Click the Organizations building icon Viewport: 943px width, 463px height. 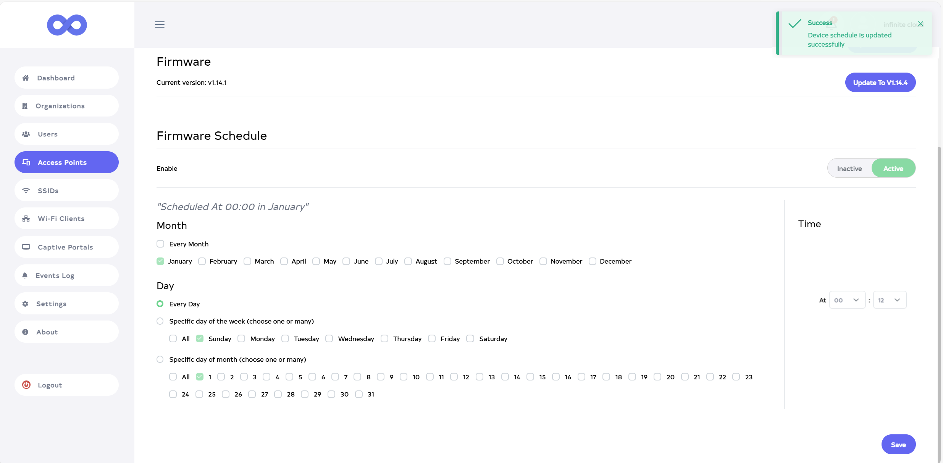pyautogui.click(x=25, y=106)
